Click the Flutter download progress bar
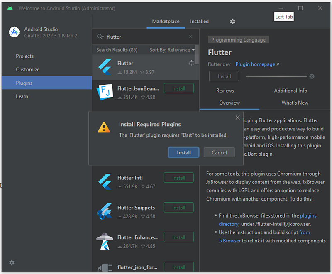Screen dimensions: 332x274 coord(276,76)
